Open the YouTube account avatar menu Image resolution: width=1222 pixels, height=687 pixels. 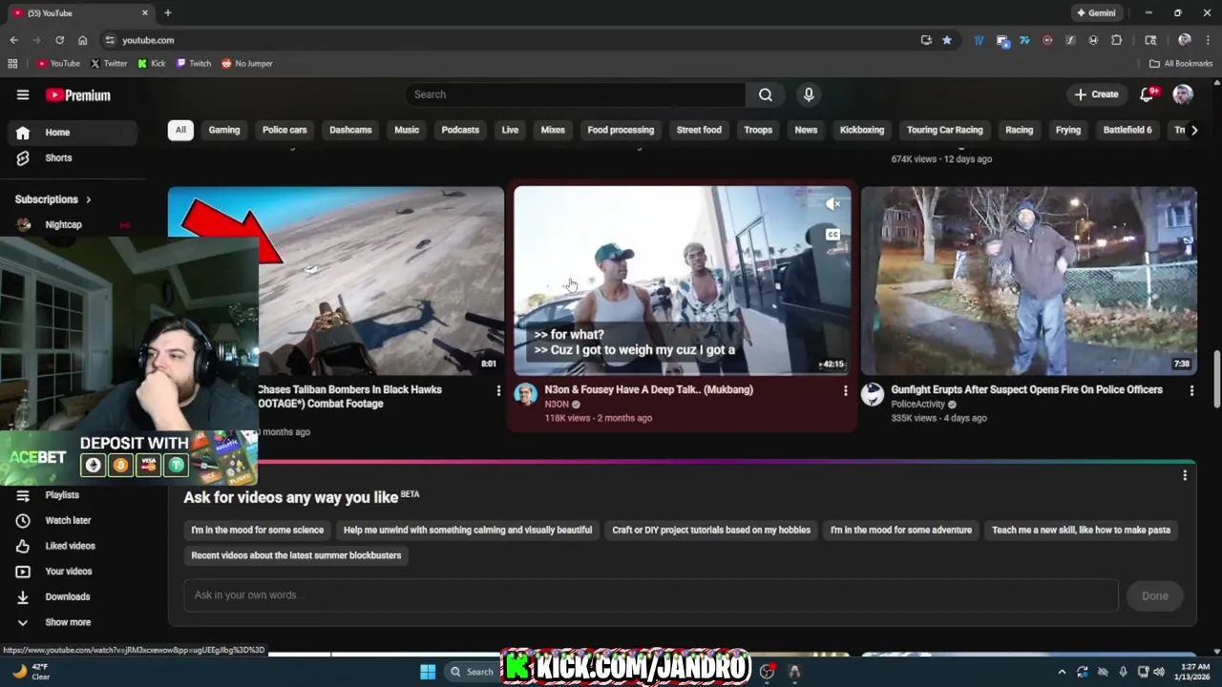(1183, 94)
